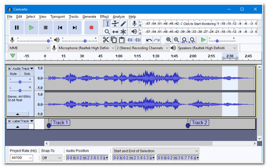Collapse the Audio Track with up arrow

(17, 114)
